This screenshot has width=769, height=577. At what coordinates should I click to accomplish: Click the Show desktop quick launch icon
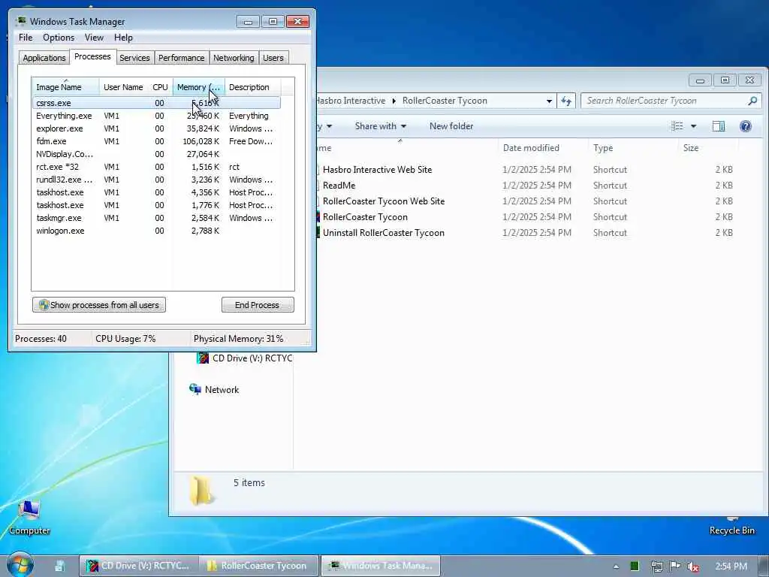point(60,566)
